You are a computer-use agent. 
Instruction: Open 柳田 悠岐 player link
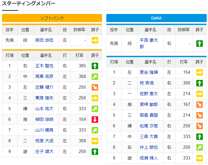coord(44,120)
